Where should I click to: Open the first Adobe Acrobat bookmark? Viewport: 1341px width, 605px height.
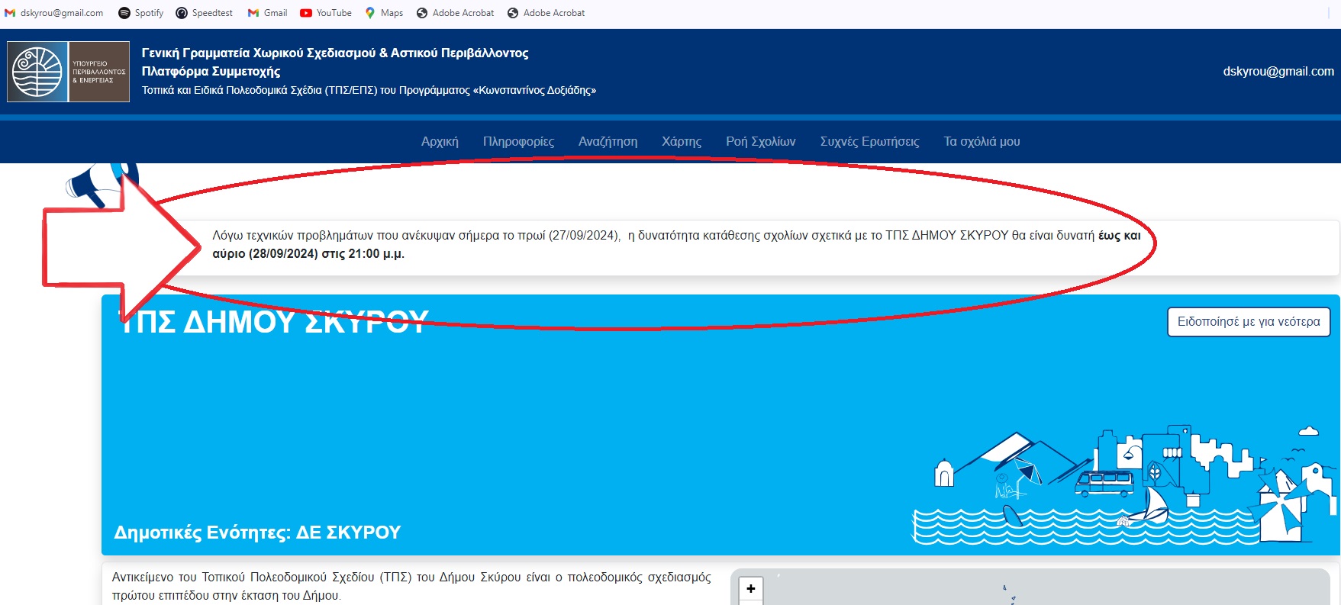click(456, 13)
